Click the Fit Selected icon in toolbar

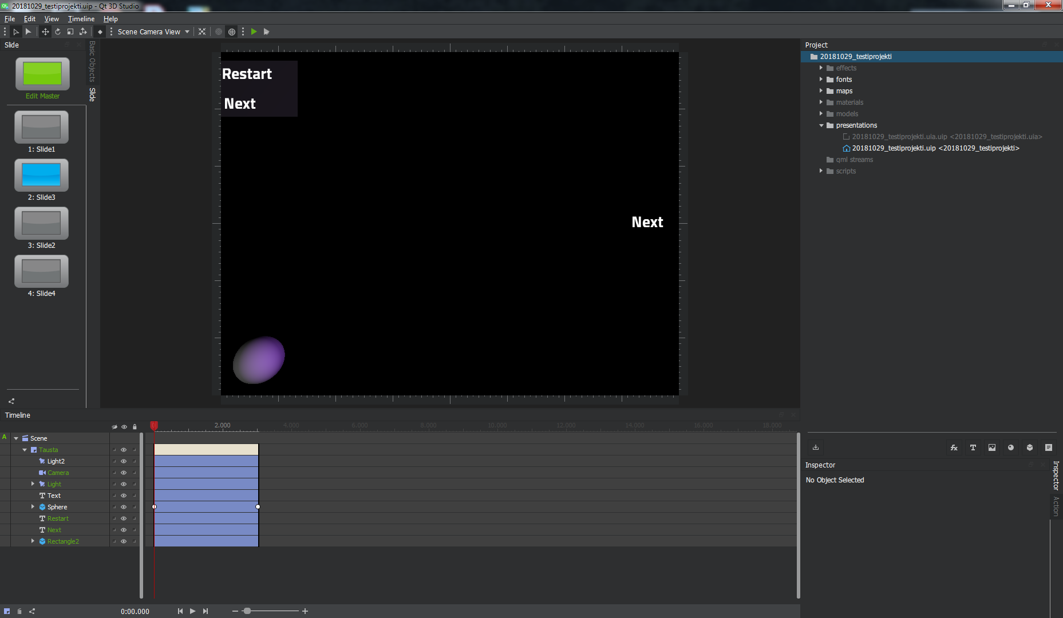click(202, 31)
